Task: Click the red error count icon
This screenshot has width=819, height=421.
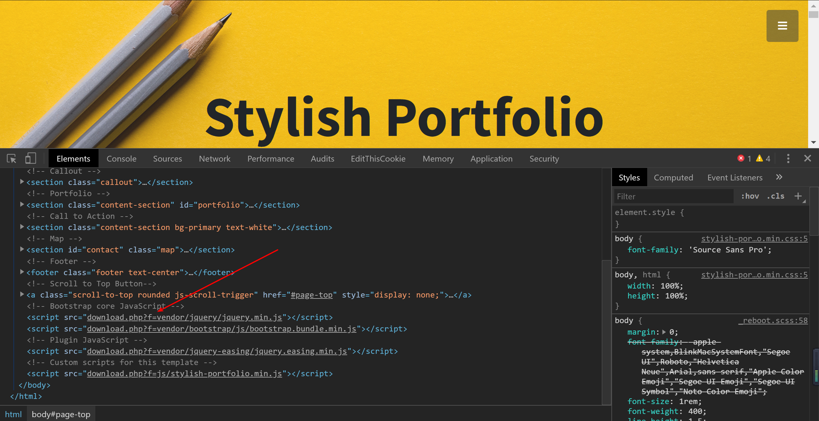Action: (x=741, y=158)
